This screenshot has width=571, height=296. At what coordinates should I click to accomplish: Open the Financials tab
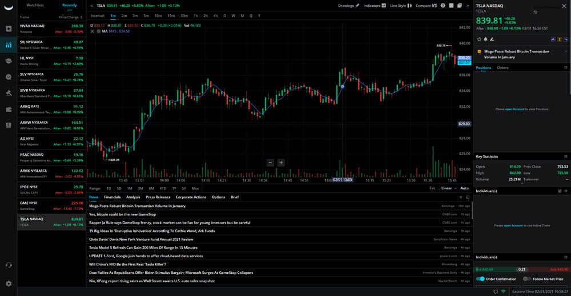[x=112, y=197]
